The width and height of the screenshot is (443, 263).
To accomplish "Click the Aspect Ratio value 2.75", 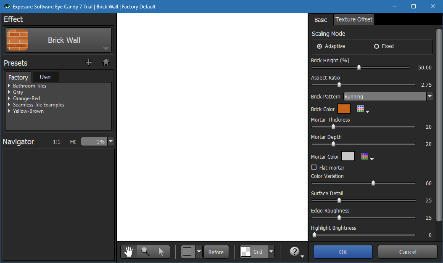I will click(x=426, y=85).
